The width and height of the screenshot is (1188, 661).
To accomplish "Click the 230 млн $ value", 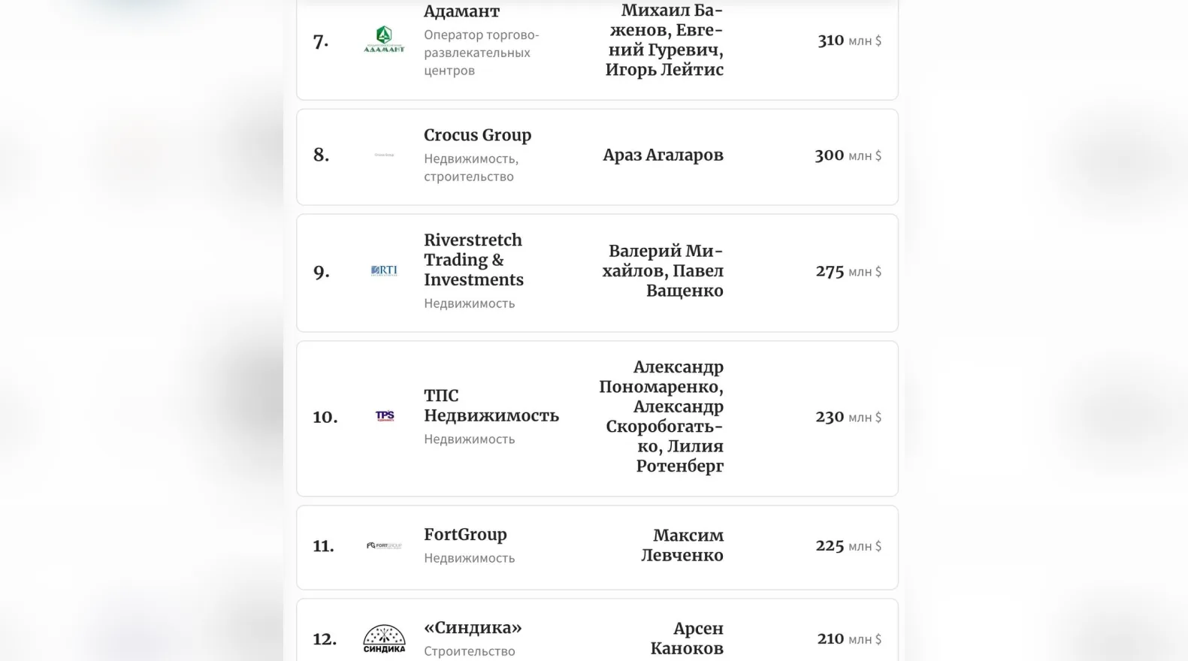I will click(x=848, y=417).
